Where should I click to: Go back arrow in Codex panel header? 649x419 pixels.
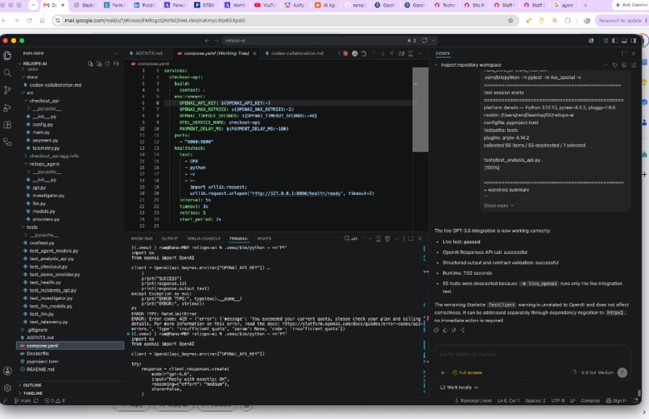(436, 65)
